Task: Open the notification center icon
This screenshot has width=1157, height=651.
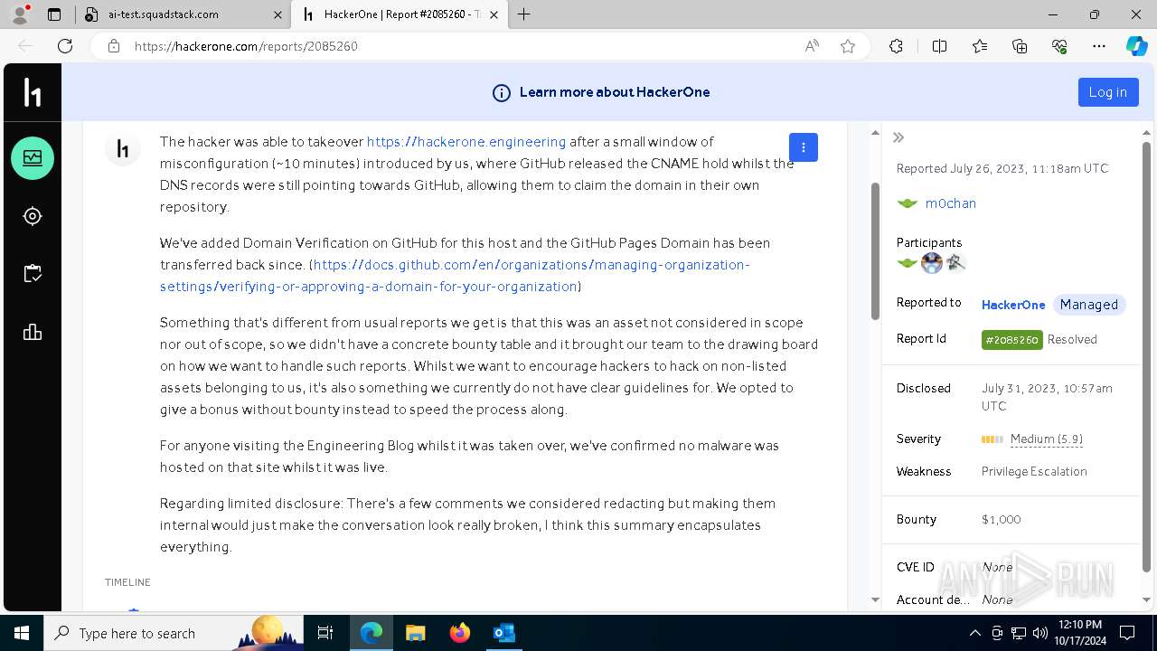Action: [1127, 633]
